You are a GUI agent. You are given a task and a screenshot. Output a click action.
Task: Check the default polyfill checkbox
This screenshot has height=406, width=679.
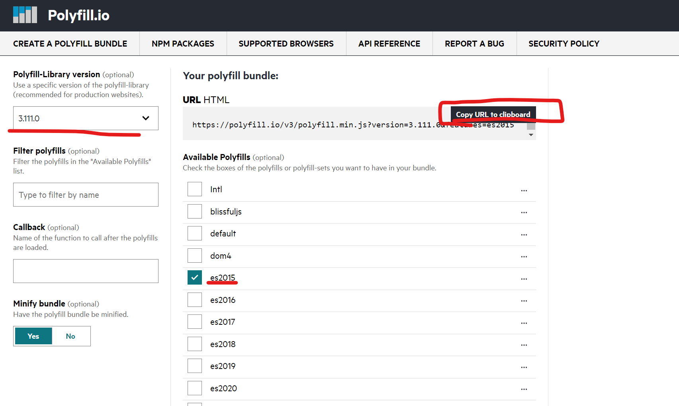tap(195, 233)
